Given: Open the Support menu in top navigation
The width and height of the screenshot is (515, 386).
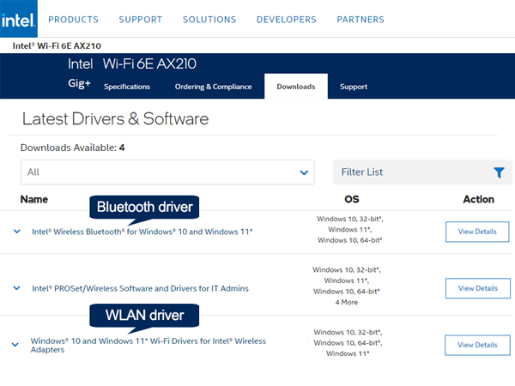Looking at the screenshot, I should tap(140, 20).
